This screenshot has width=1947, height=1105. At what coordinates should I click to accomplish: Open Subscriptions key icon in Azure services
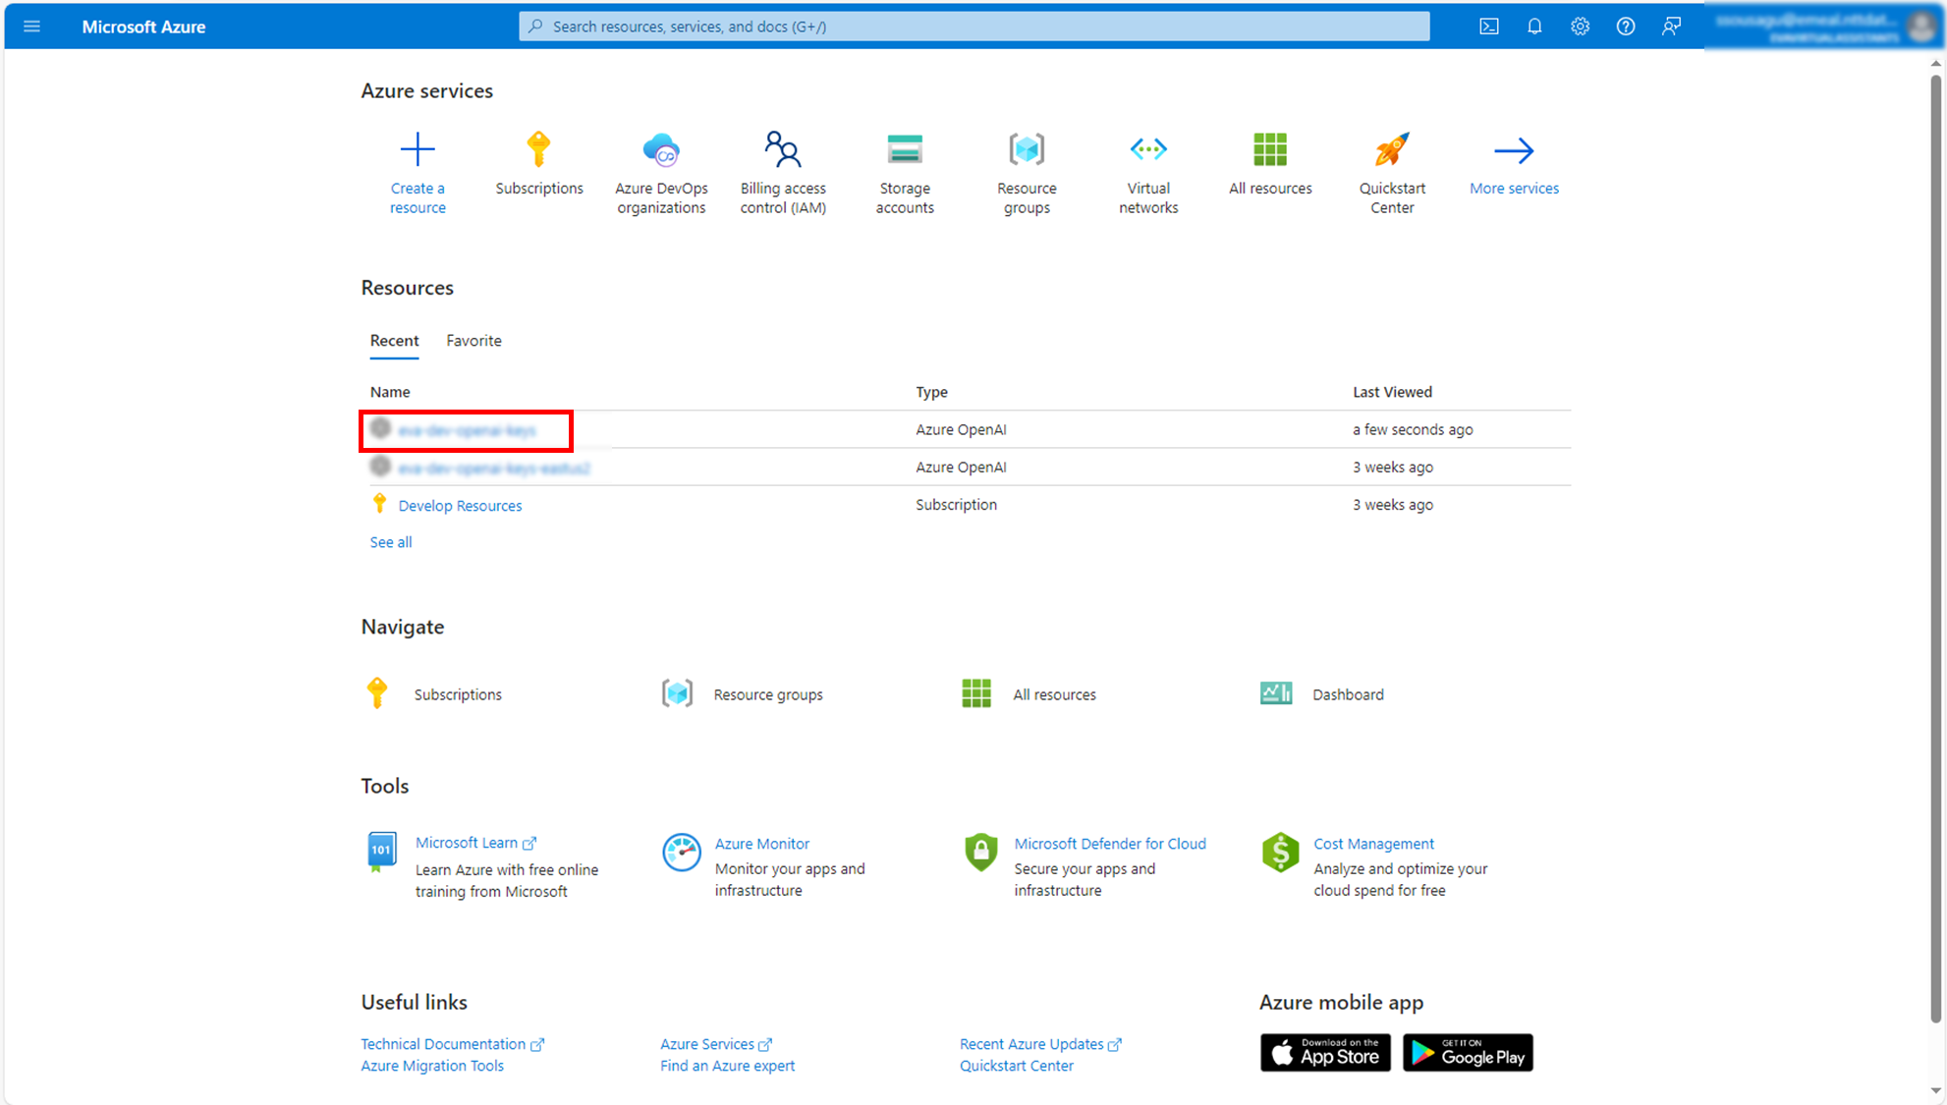point(538,149)
